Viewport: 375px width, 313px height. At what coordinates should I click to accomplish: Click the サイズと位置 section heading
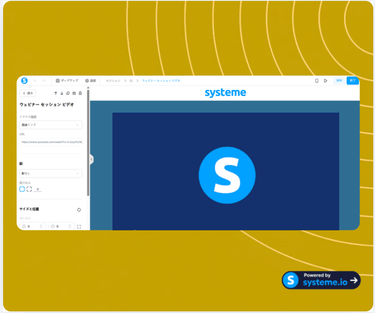(29, 209)
